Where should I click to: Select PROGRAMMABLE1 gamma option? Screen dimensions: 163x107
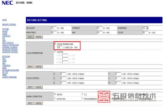(83, 99)
